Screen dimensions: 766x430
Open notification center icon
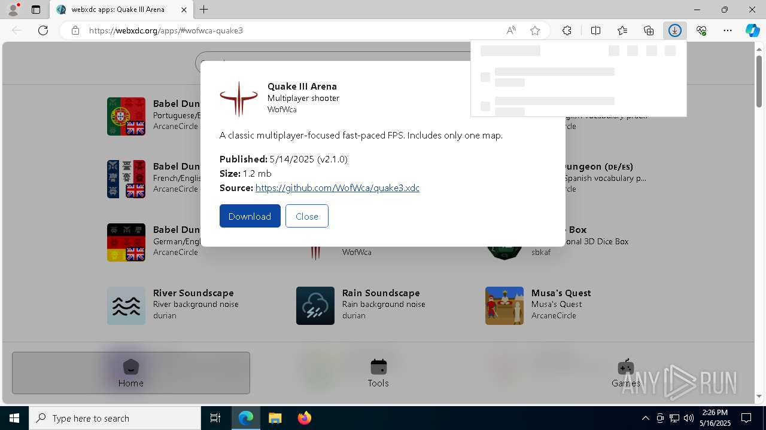[746, 418]
